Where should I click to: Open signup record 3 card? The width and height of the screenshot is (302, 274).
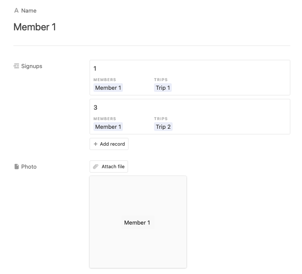(190, 117)
